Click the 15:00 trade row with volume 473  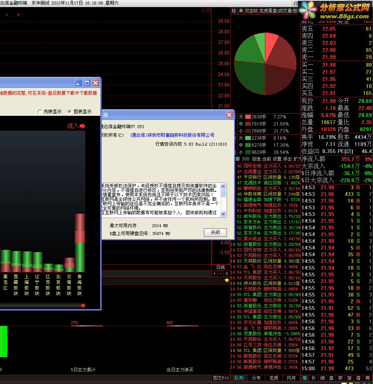click(x=337, y=368)
